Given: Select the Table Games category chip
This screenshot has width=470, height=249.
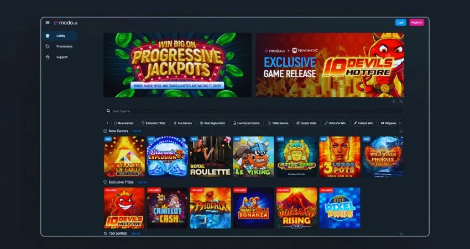Looking at the screenshot, I should 279,123.
